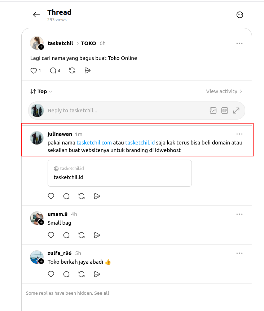This screenshot has width=264, height=311.
Task: Like tasketchil's original post with the heart
Action: point(34,70)
